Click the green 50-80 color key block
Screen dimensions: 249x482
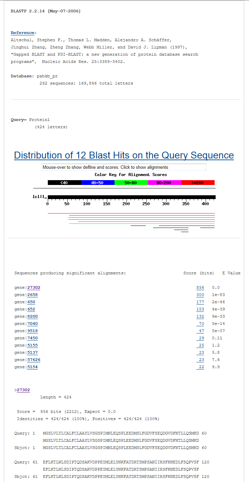pos(131,183)
